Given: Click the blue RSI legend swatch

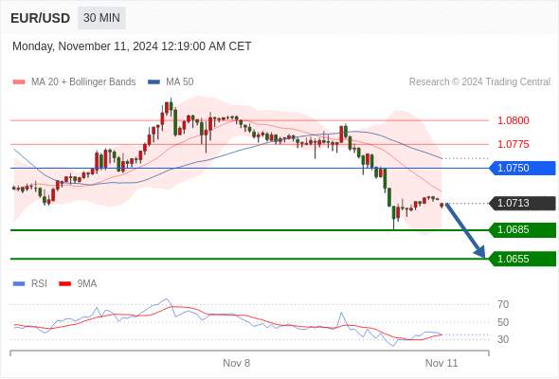Looking at the screenshot, I should (x=19, y=284).
